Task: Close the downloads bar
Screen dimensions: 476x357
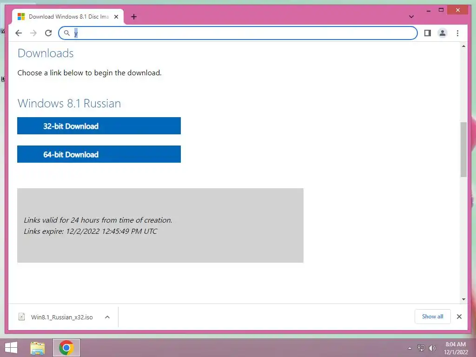Action: pos(459,317)
